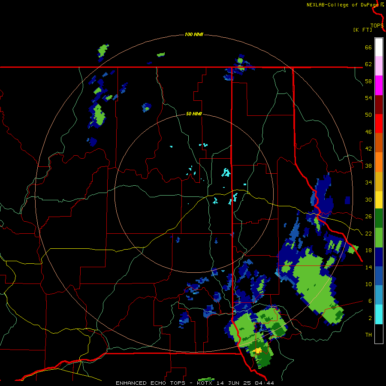This screenshot has width=386, height=386.
Task: Click the legend value 30
Action: pyautogui.click(x=368, y=199)
